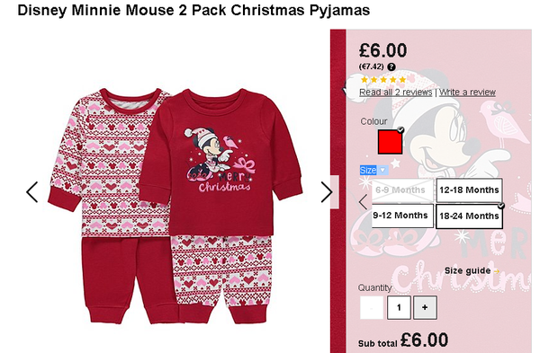Screen dimensions: 540x353
Task: Click the five-star rating icons
Action: click(383, 80)
